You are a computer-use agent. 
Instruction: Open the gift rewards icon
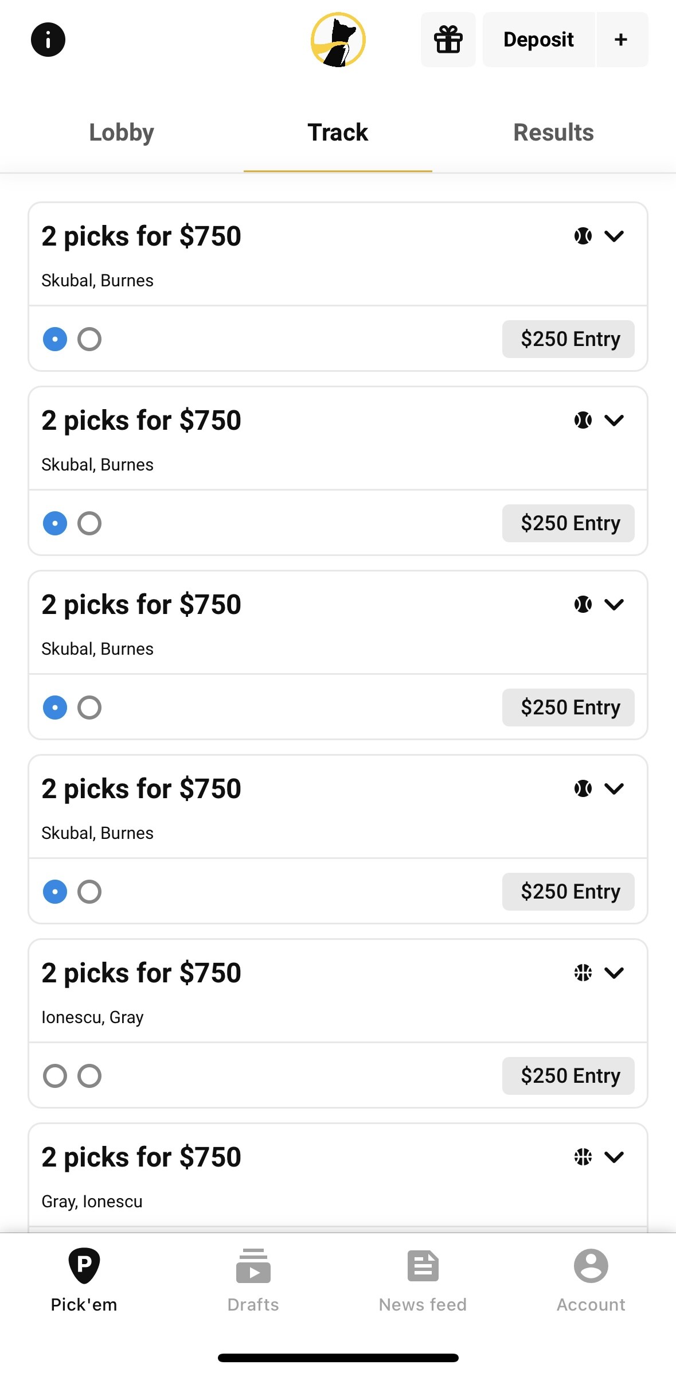point(448,40)
